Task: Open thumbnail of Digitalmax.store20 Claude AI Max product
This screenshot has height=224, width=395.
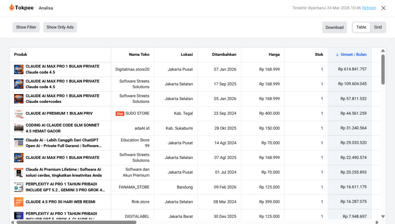Action: 19,69
